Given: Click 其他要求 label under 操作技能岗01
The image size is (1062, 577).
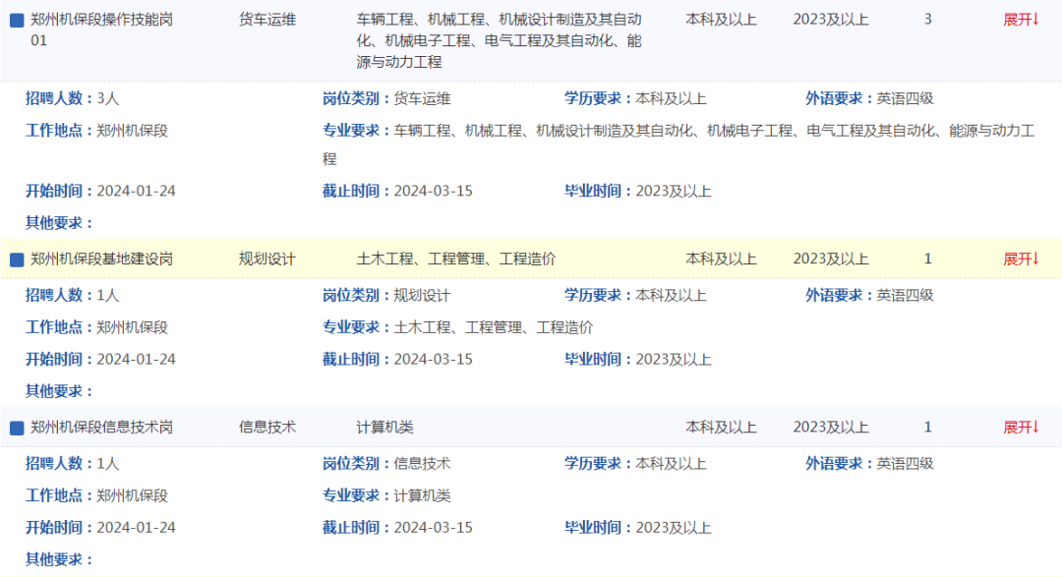Looking at the screenshot, I should pos(59,223).
